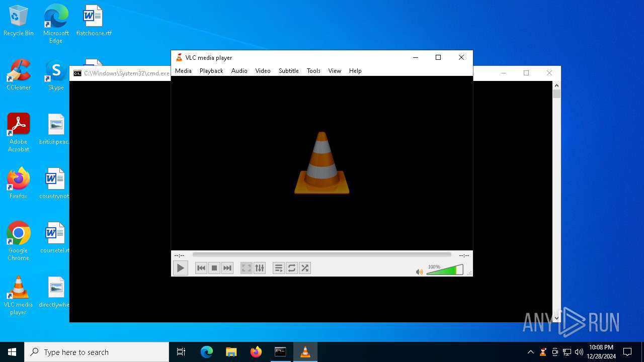Open Task View from taskbar
Image resolution: width=644 pixels, height=362 pixels.
[x=181, y=352]
